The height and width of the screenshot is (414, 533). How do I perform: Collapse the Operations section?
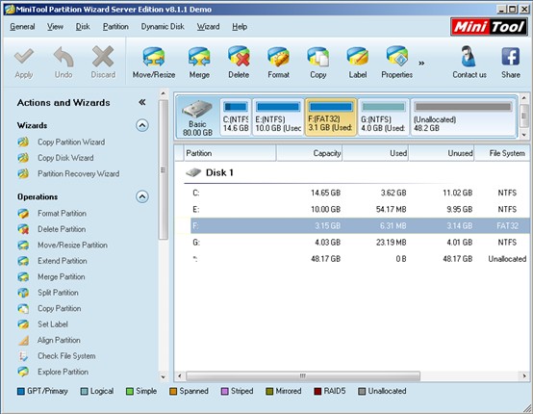pos(142,196)
